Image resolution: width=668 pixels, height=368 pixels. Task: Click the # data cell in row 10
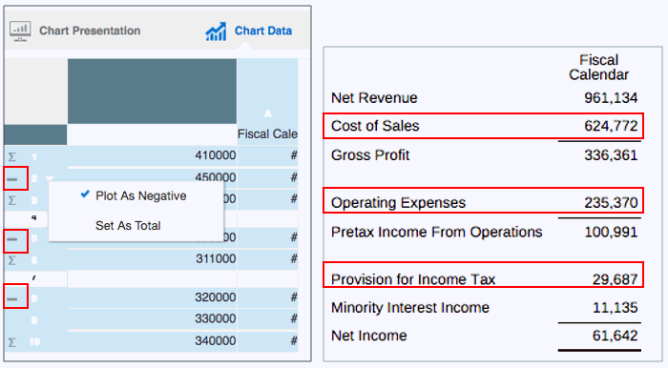point(267,340)
